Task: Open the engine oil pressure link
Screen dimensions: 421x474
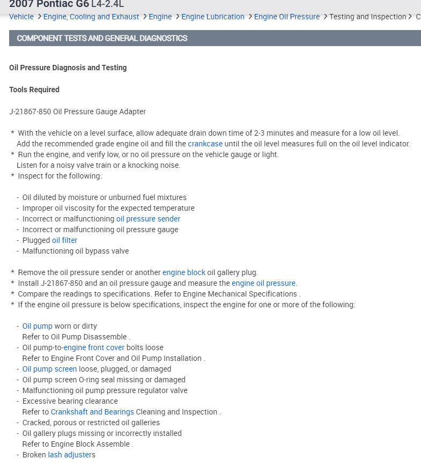Action: tap(263, 283)
